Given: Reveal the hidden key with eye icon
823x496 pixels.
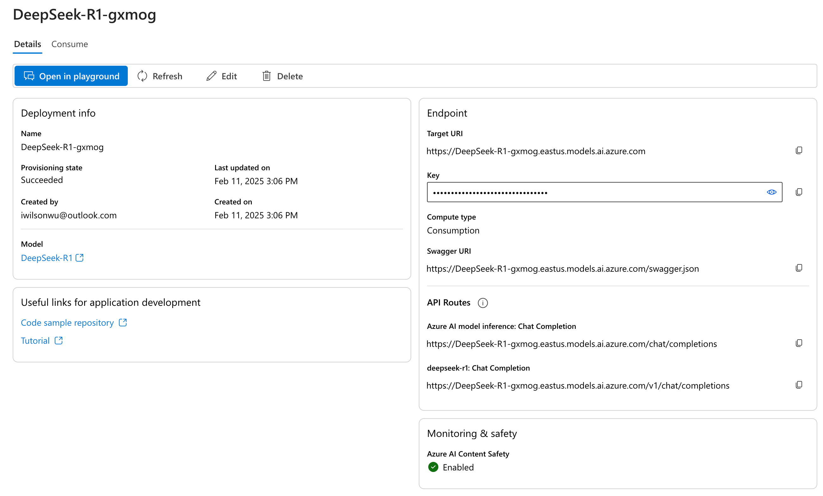Looking at the screenshot, I should pos(771,192).
